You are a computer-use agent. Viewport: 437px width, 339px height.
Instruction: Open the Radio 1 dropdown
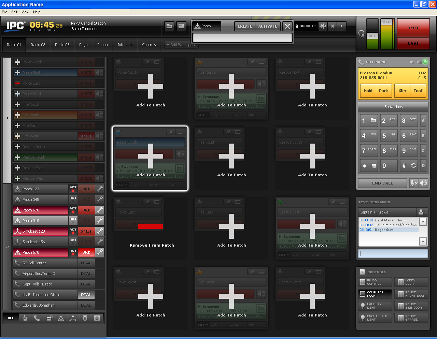tap(307, 26)
